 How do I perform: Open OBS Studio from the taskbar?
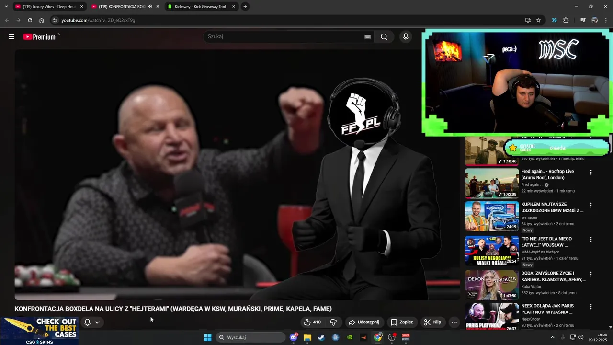(392, 337)
